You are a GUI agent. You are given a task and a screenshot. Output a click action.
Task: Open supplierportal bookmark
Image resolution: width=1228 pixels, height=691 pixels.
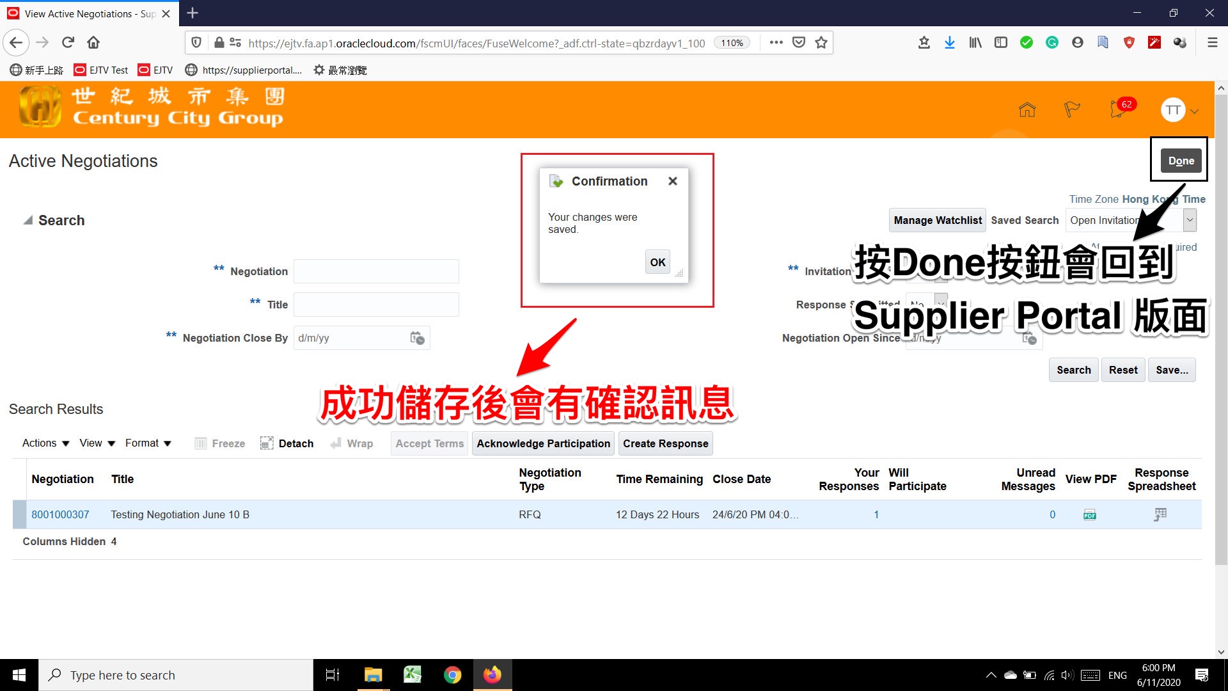click(243, 70)
